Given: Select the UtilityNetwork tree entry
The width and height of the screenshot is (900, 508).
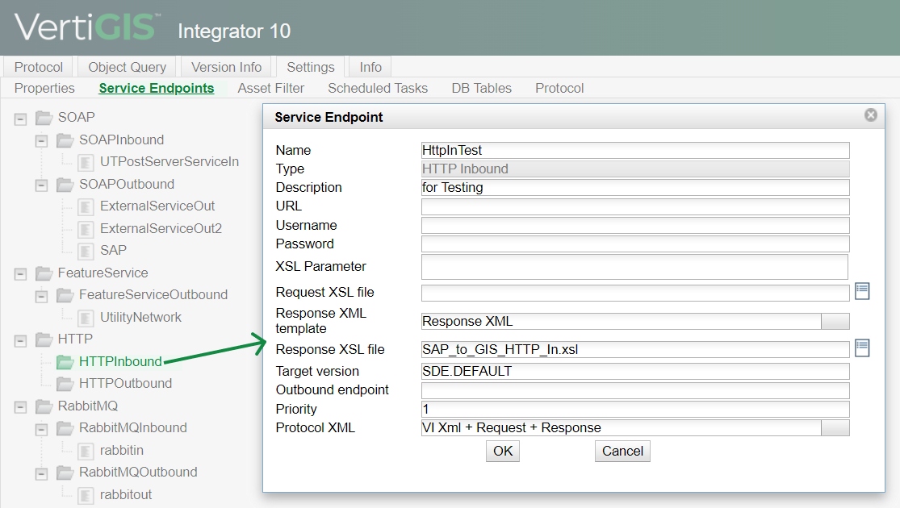Looking at the screenshot, I should [140, 317].
